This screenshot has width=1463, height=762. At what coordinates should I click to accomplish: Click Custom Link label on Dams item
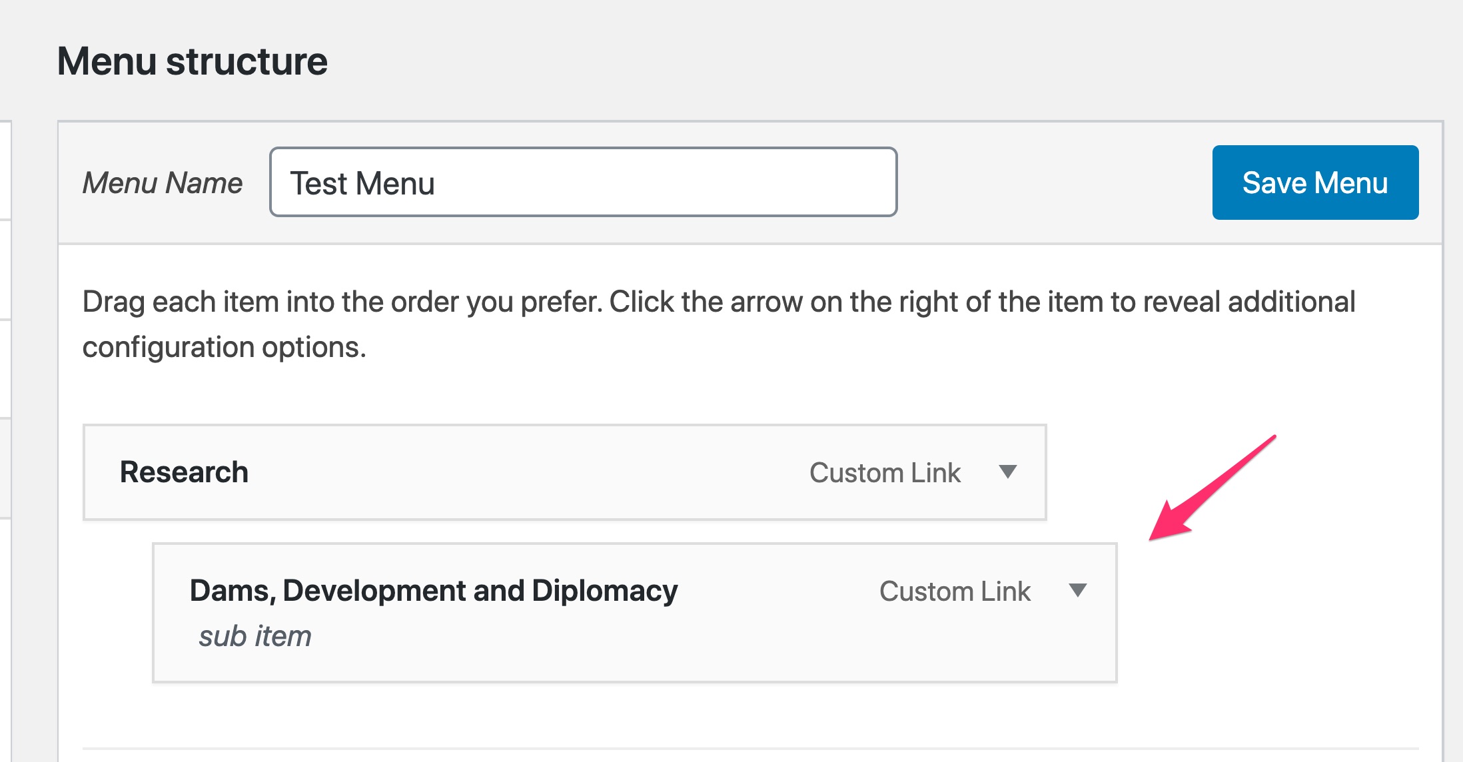coord(955,591)
